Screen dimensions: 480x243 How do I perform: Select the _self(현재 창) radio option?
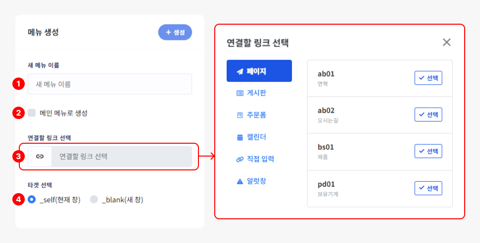(32, 200)
